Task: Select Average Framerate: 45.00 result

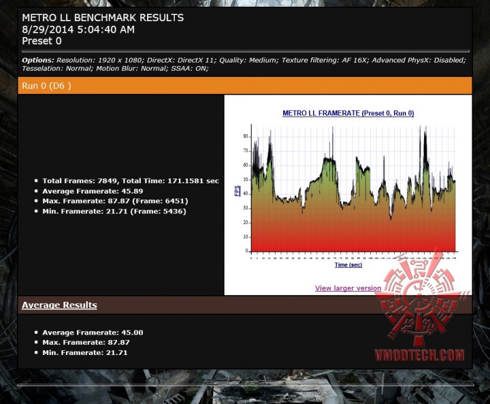Action: click(93, 332)
